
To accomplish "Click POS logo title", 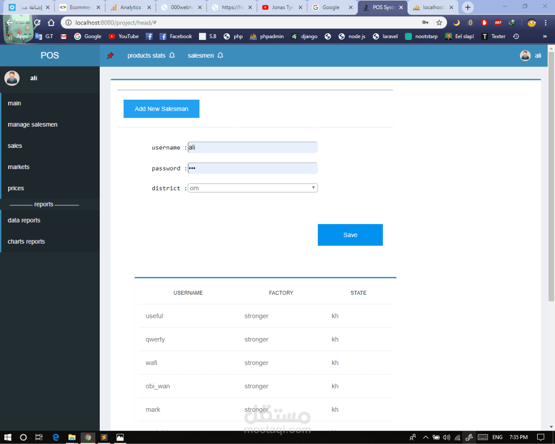I will tap(50, 55).
